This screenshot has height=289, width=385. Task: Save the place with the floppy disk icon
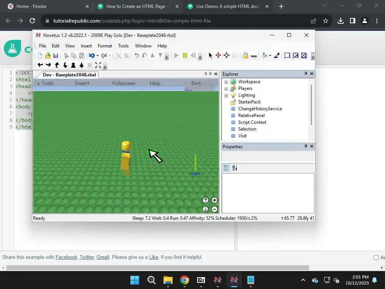click(x=56, y=56)
